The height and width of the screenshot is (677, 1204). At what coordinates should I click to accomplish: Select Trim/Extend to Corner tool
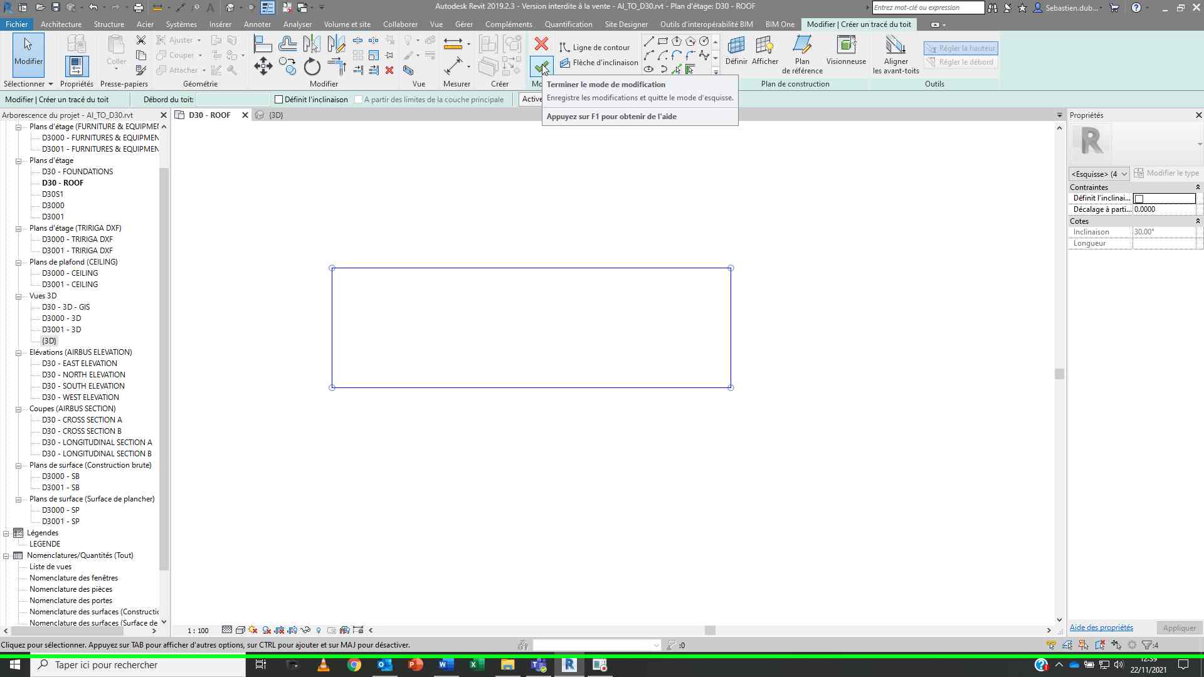point(336,66)
